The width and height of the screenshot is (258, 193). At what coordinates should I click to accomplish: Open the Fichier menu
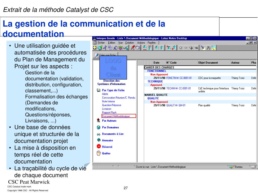click(101, 43)
